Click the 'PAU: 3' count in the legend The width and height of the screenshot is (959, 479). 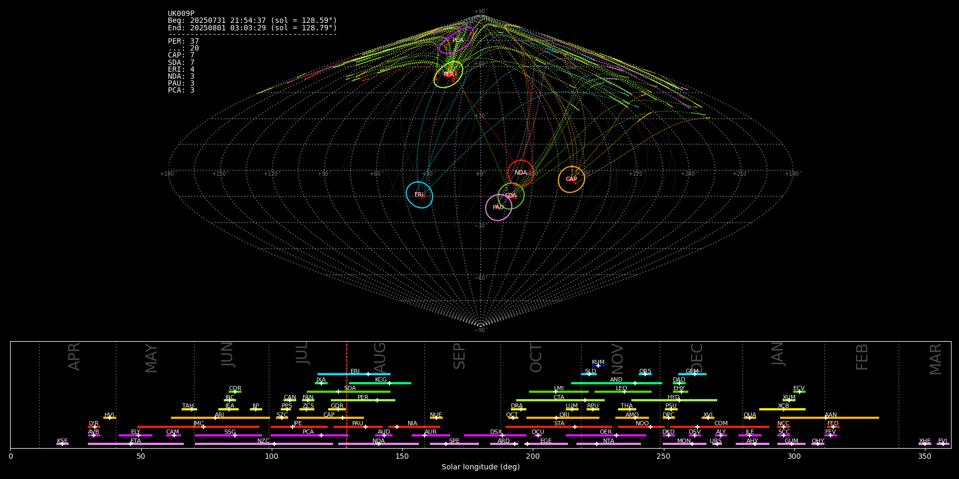pos(181,84)
